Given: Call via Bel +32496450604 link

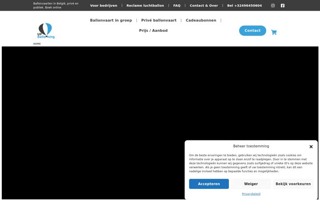Looking at the screenshot, I should click(244, 5).
